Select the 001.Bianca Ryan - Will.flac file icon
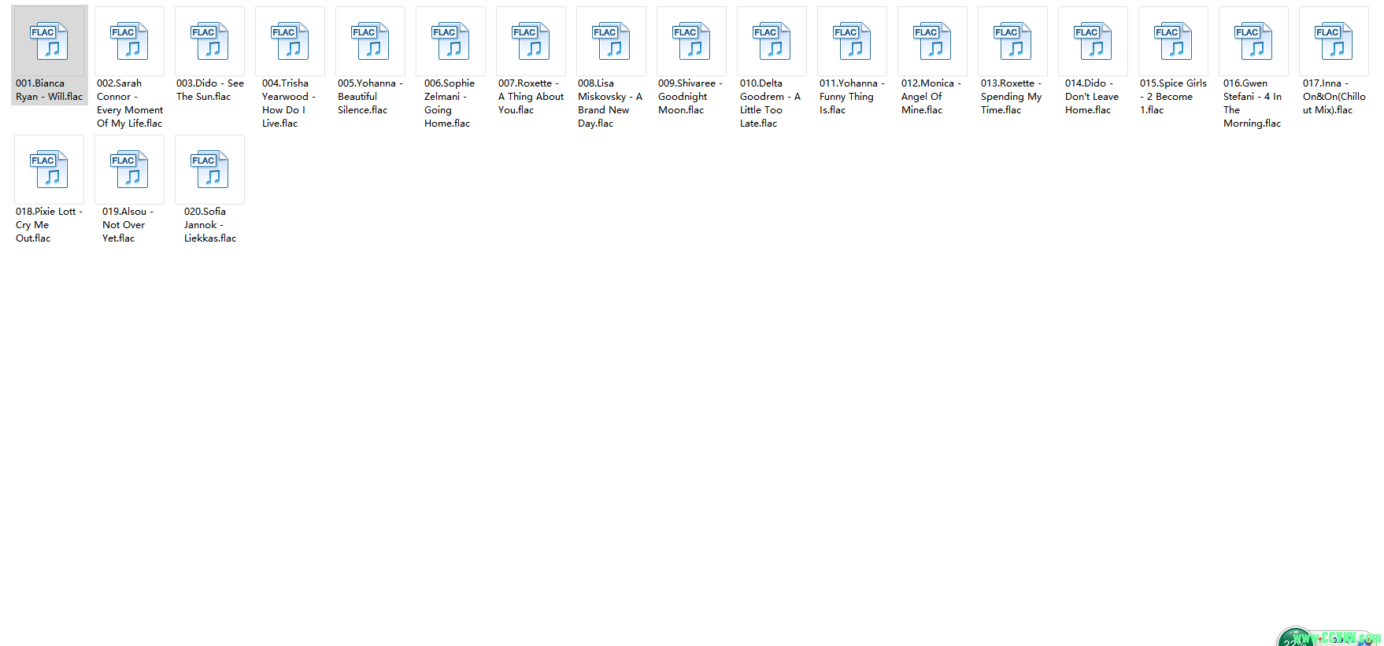Screen dimensions: 1384x646 (49, 42)
